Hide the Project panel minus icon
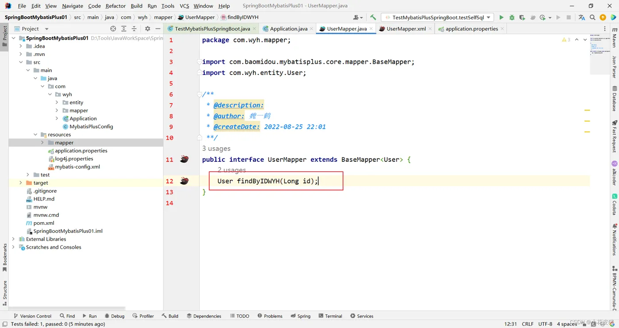619x328 pixels. [x=158, y=29]
